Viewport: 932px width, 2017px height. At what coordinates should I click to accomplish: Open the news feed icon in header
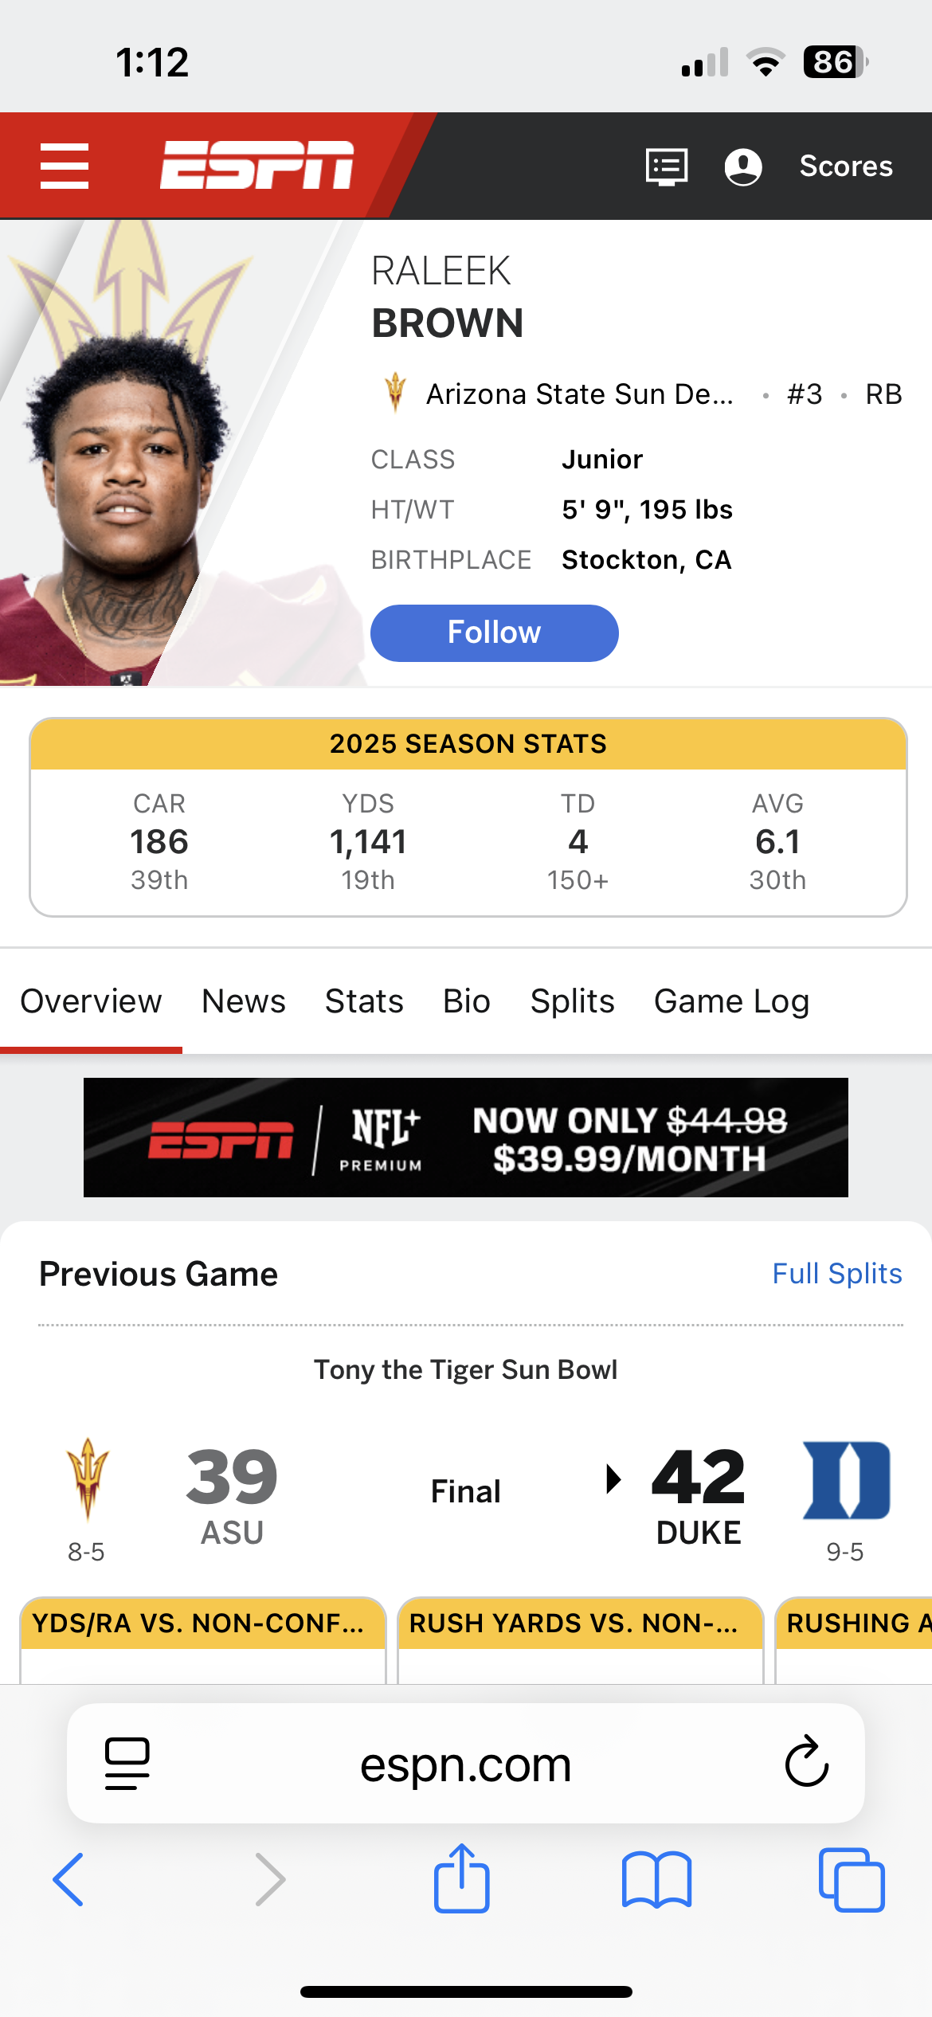(666, 166)
